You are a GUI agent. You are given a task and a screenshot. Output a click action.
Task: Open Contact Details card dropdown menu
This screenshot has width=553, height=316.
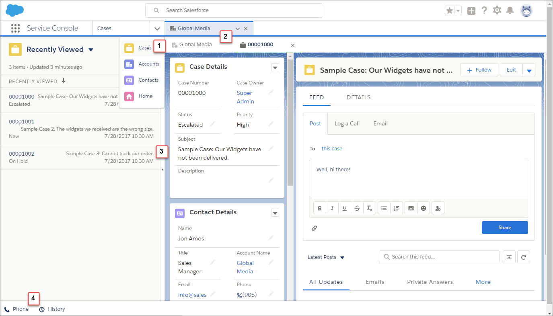click(x=275, y=213)
